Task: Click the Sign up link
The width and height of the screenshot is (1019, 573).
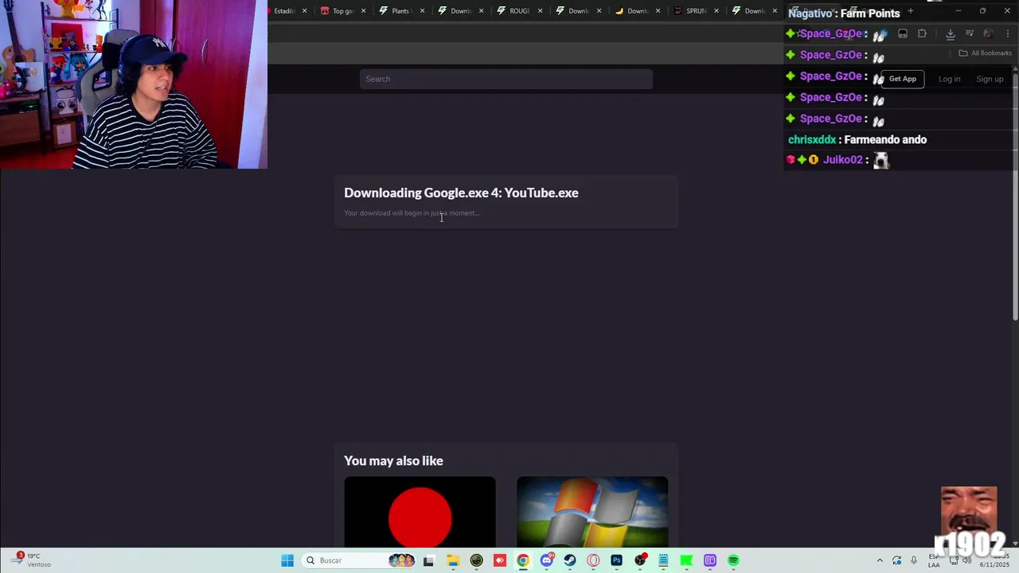Action: coord(990,79)
